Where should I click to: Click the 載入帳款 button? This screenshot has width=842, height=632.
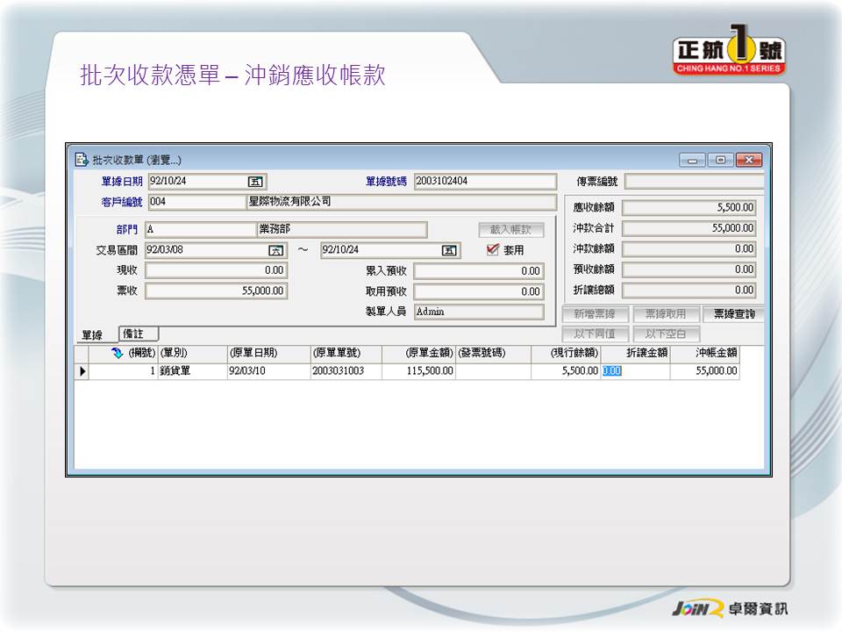pos(510,230)
